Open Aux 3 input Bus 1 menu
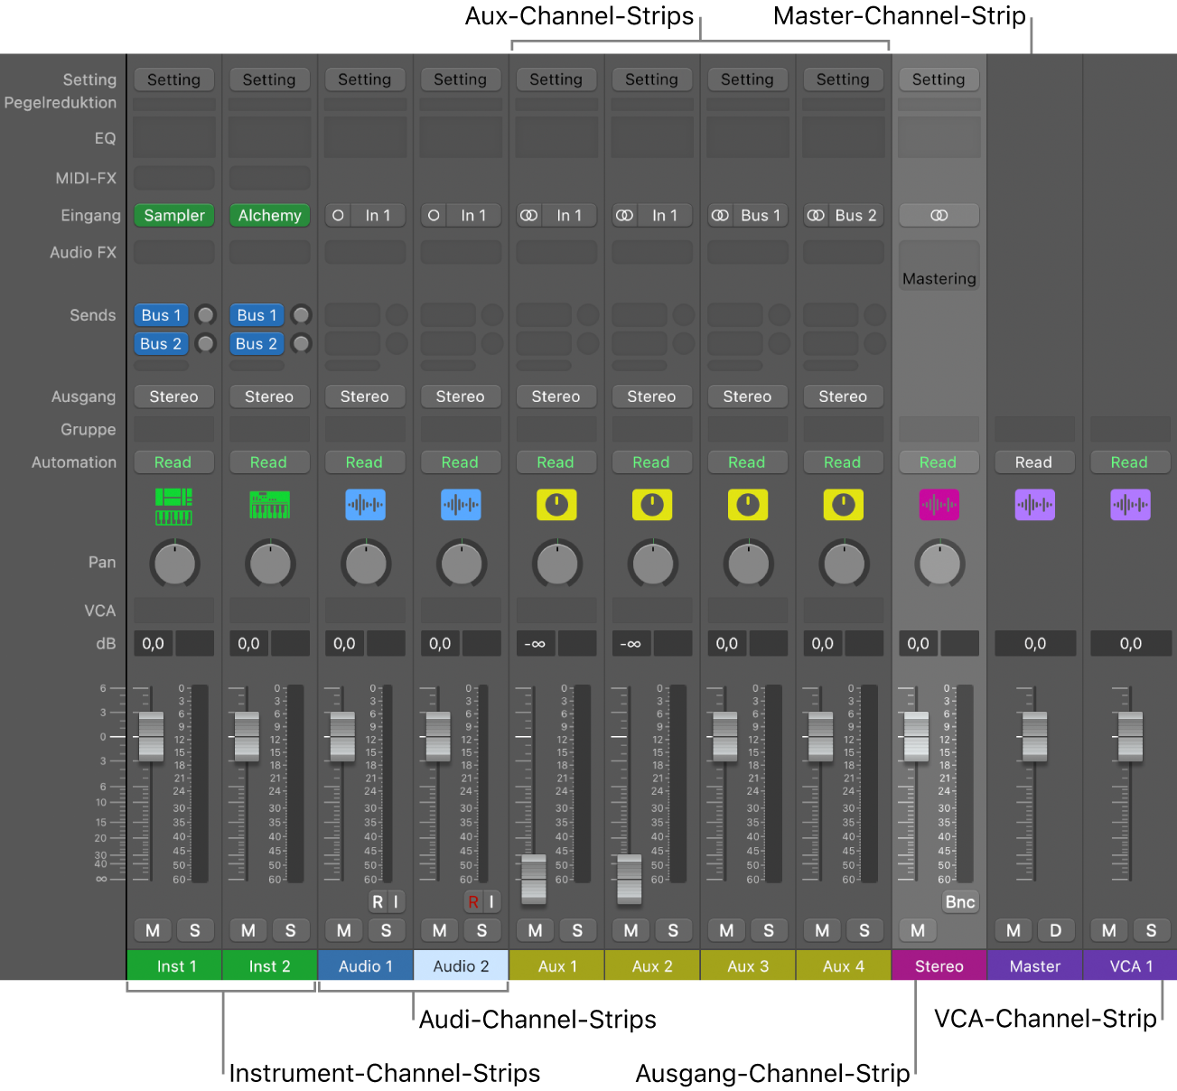 (761, 216)
